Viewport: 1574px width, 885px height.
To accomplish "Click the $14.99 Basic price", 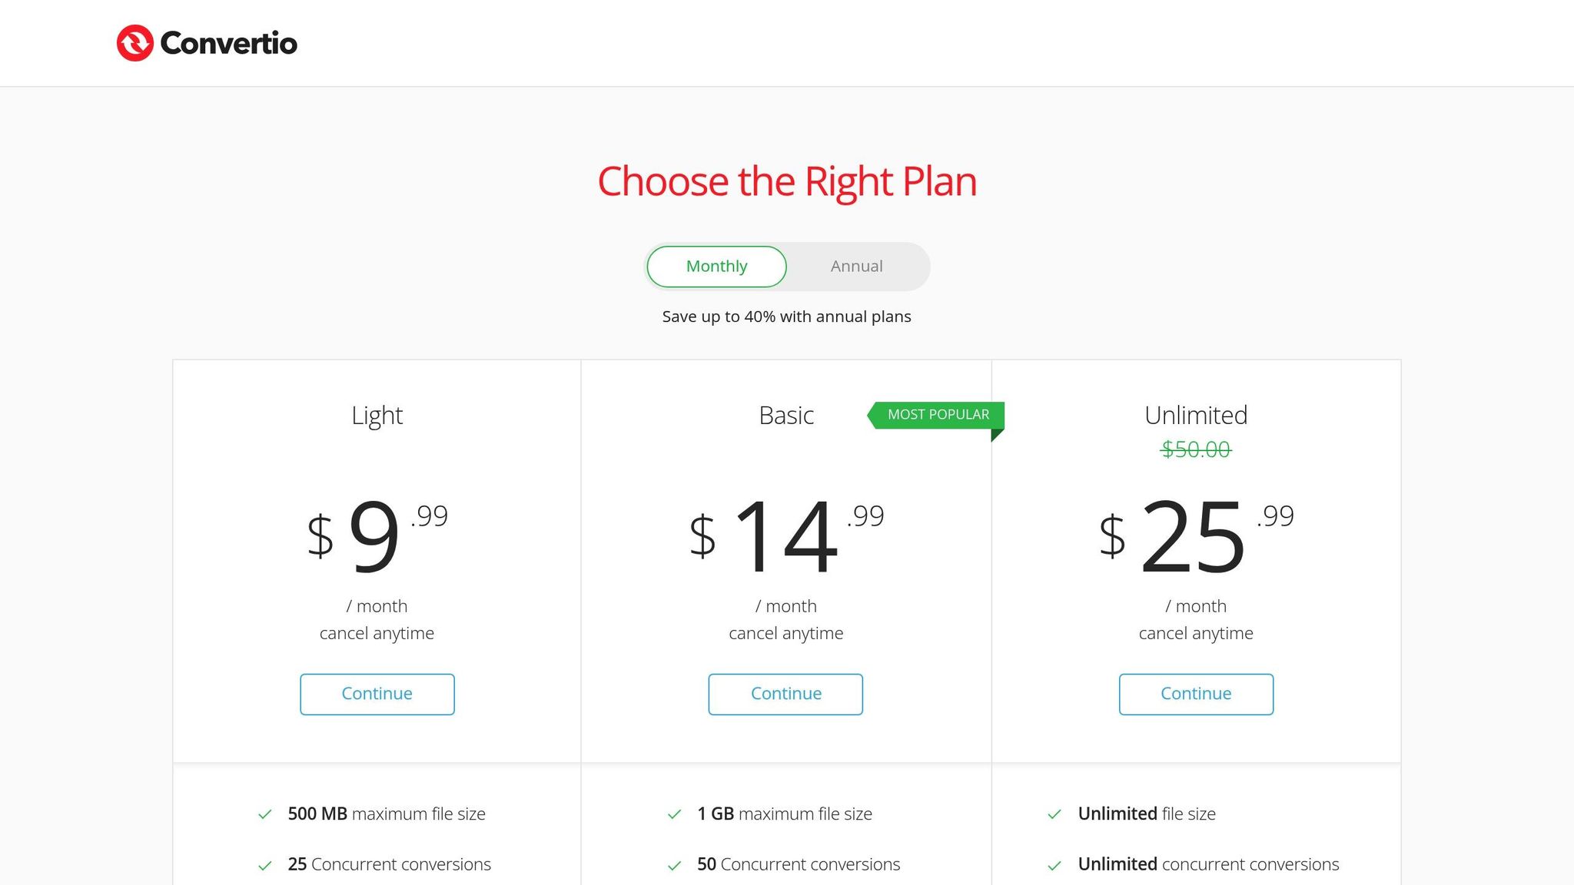I will coord(786,535).
